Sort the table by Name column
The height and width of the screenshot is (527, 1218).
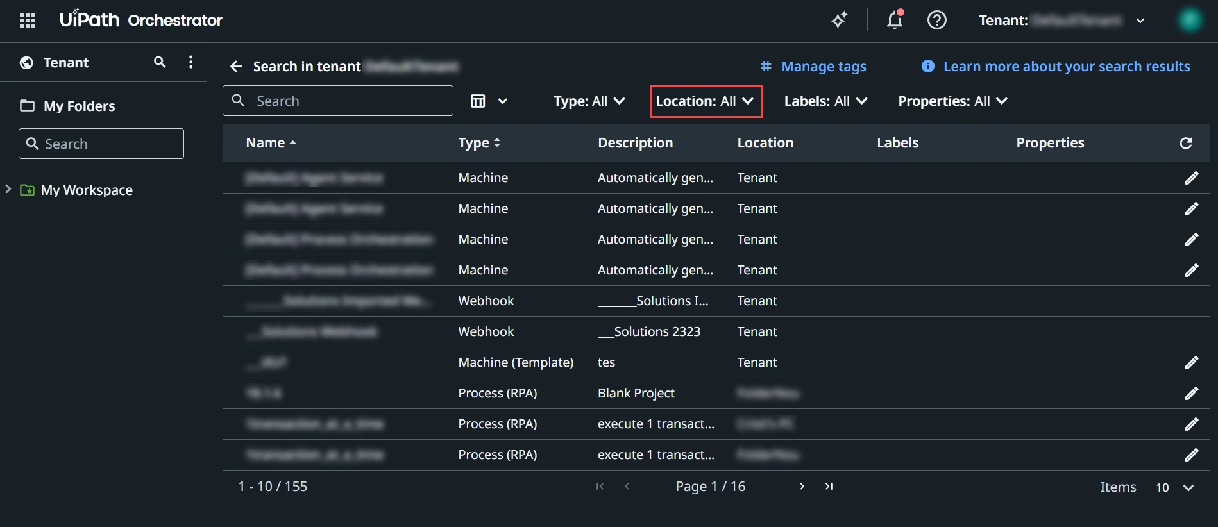coord(271,143)
